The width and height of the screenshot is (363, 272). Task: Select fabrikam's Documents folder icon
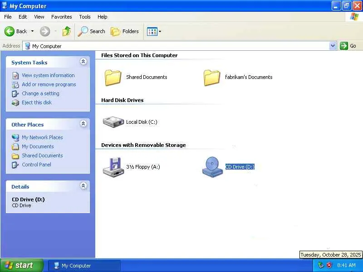pyautogui.click(x=212, y=78)
